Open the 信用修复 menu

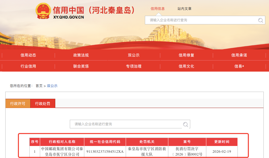coord(186,55)
